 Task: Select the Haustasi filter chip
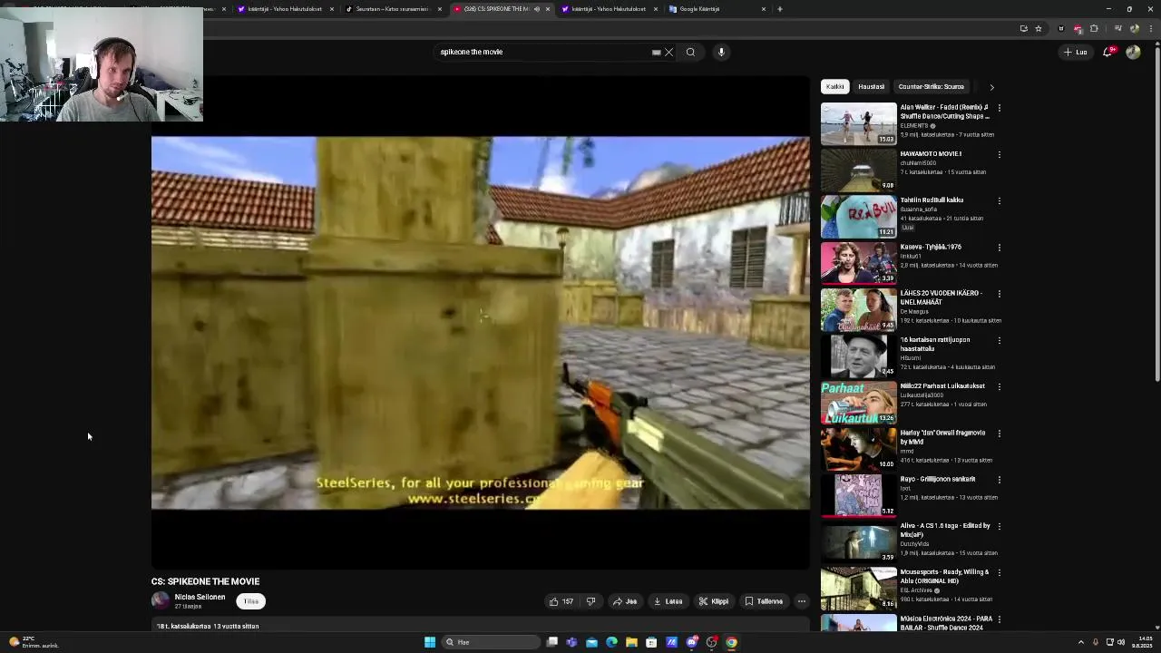[x=871, y=87]
